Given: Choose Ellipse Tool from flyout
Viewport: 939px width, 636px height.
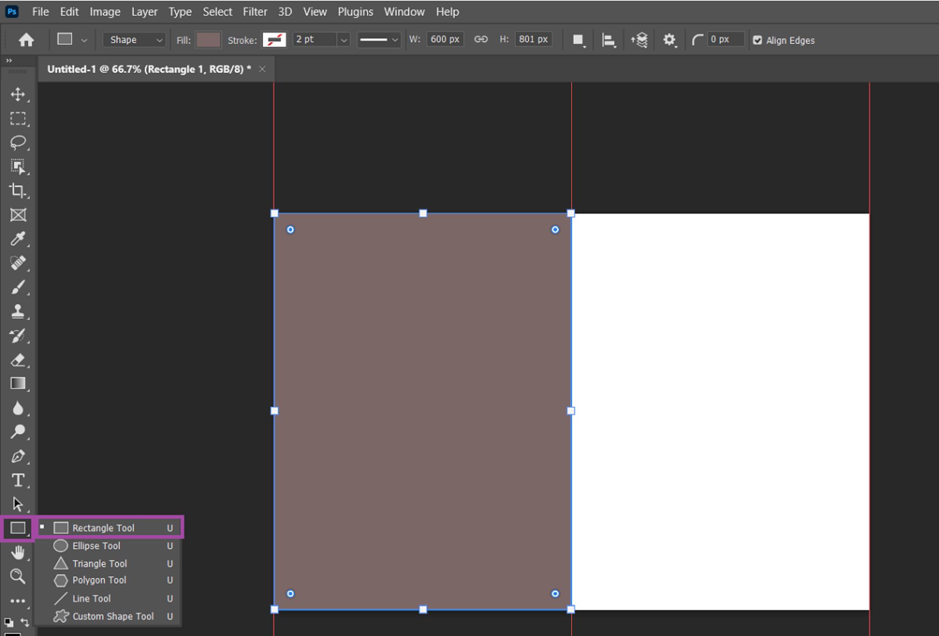Looking at the screenshot, I should pyautogui.click(x=96, y=546).
